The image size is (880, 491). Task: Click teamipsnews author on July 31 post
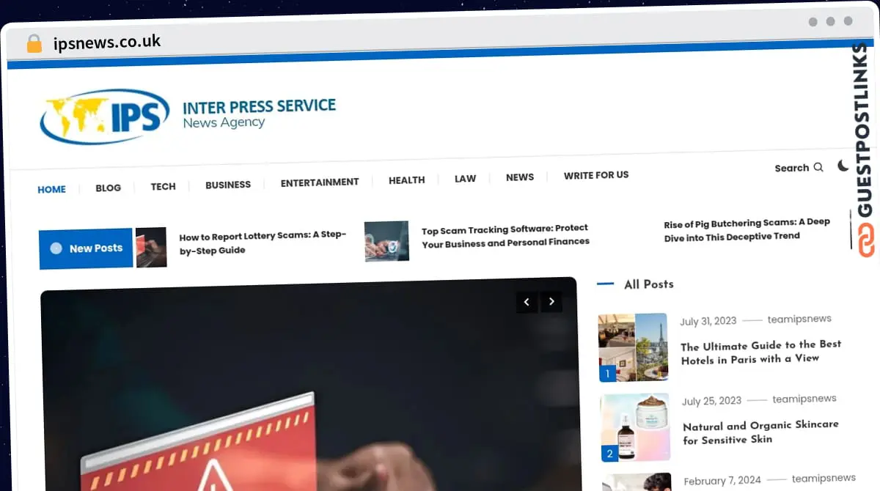pos(799,319)
